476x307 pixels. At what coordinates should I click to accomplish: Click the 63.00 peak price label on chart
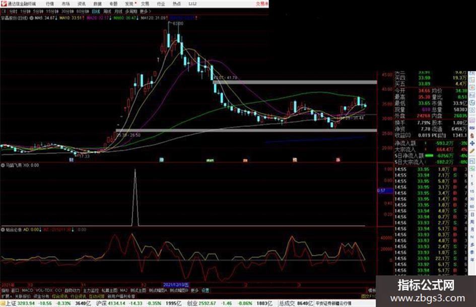tap(178, 23)
